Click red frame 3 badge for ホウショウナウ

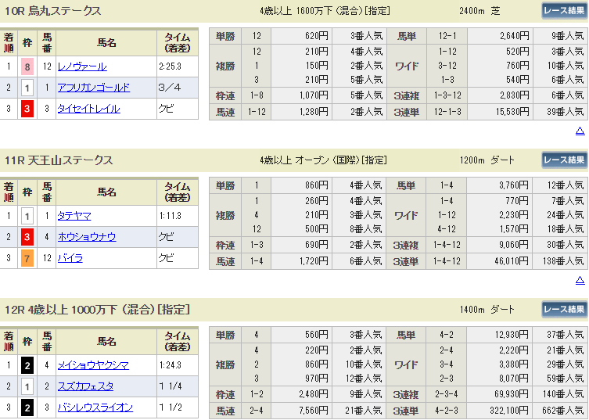pyautogui.click(x=27, y=237)
